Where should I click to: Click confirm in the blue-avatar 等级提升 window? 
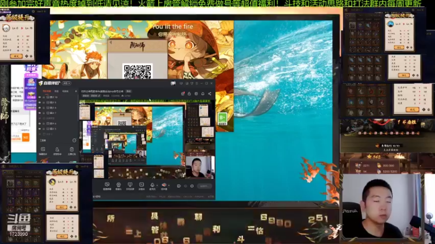coord(399,47)
